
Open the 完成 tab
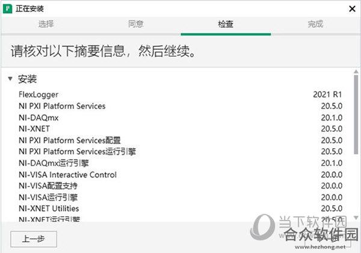(x=315, y=24)
